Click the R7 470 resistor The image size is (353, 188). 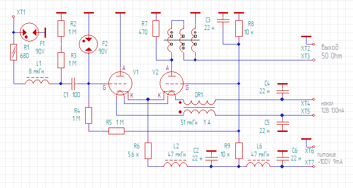[x=156, y=29]
